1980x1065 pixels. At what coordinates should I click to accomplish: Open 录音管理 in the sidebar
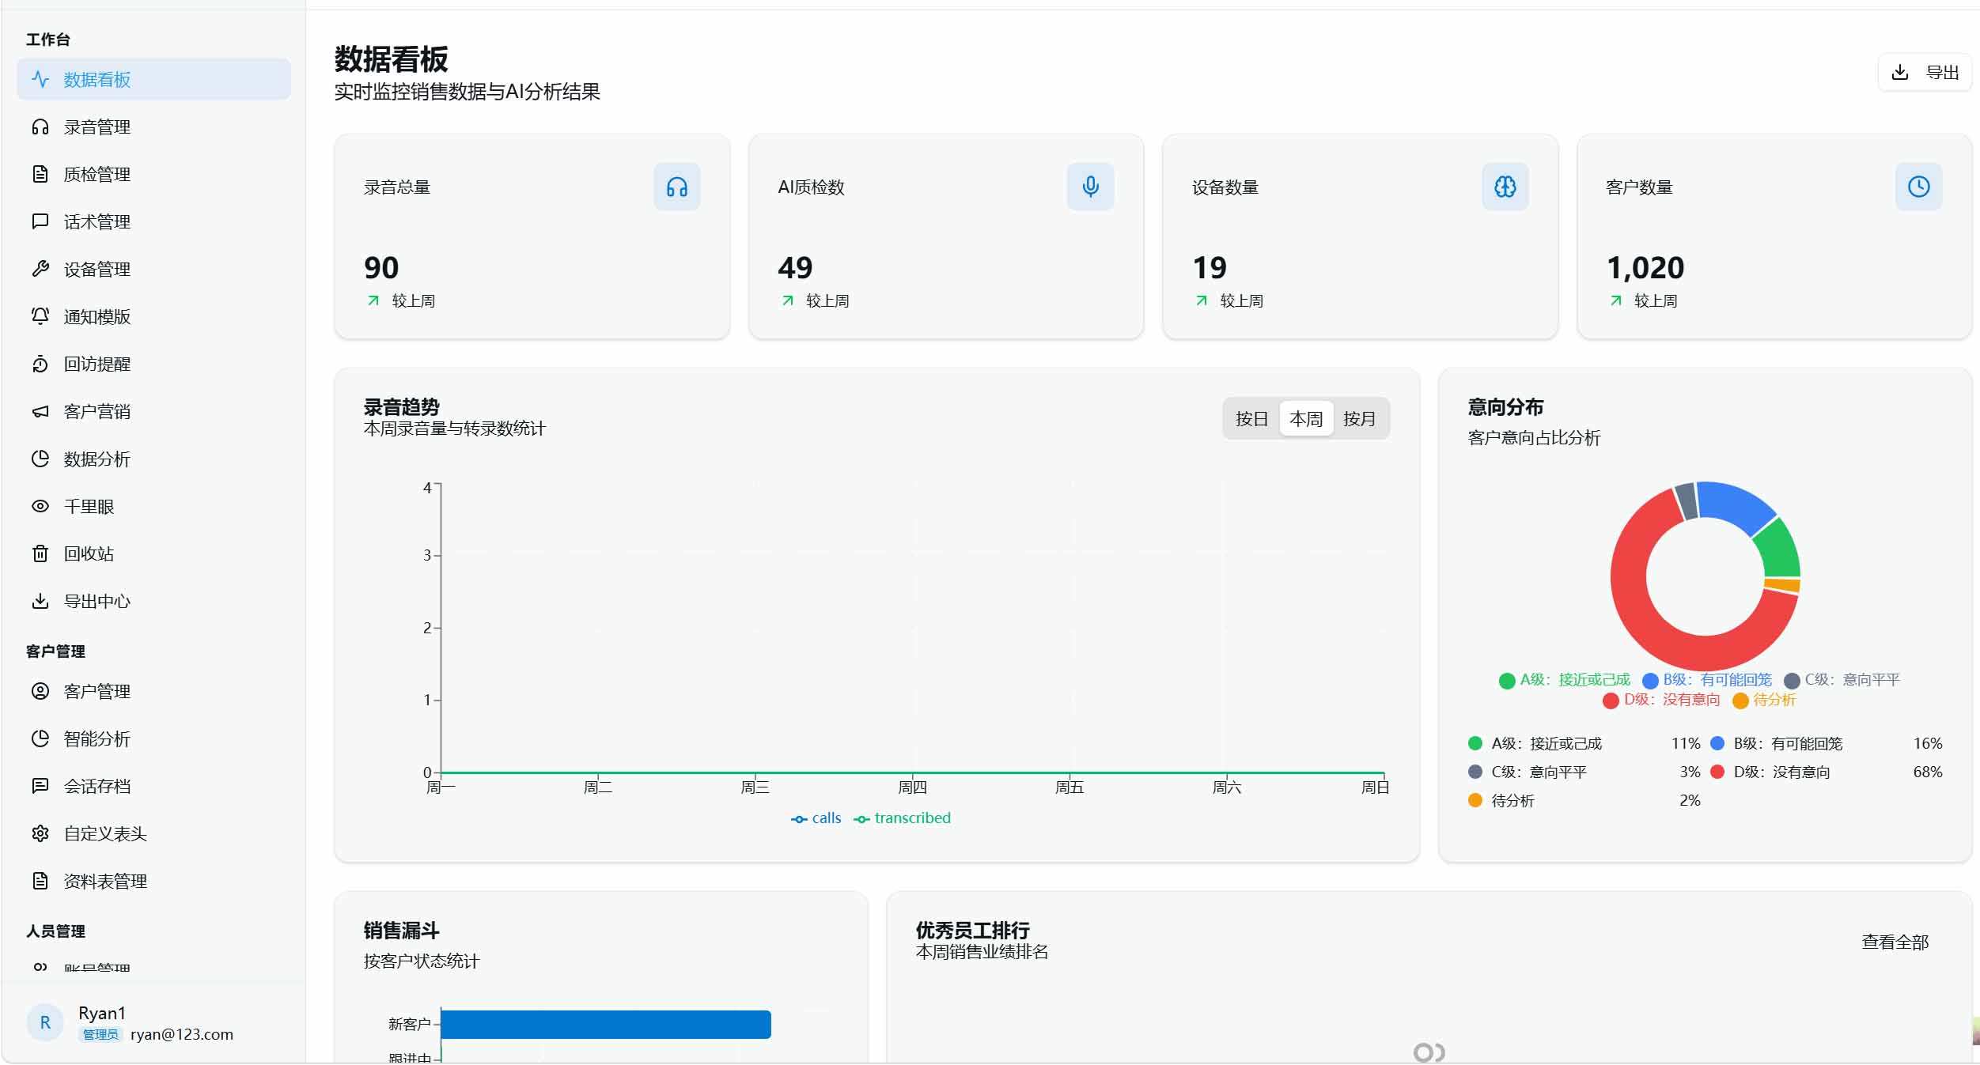tap(153, 127)
